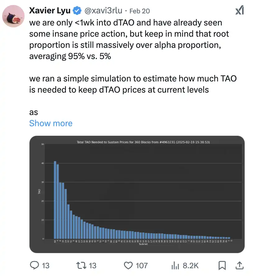Viewport: 253px width, 276px height.
Task: Expand the tweet with Show more
Action: point(51,123)
